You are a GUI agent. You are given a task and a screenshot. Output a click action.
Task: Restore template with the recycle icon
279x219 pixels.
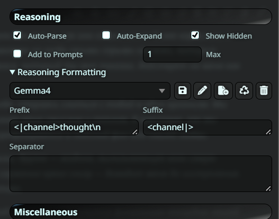(x=244, y=90)
